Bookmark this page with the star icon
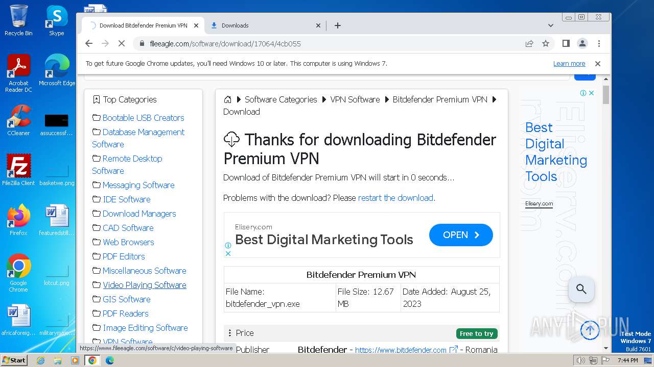The height and width of the screenshot is (367, 654). pos(546,44)
